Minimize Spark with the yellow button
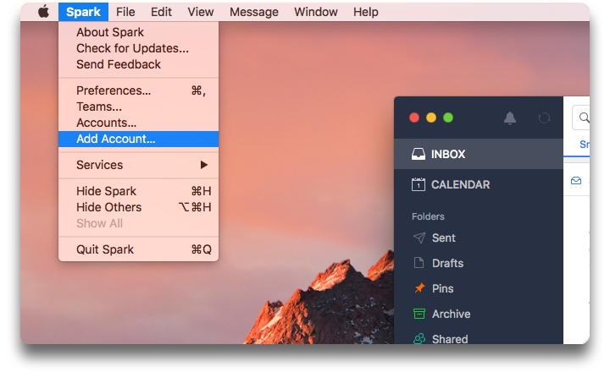 (x=431, y=118)
